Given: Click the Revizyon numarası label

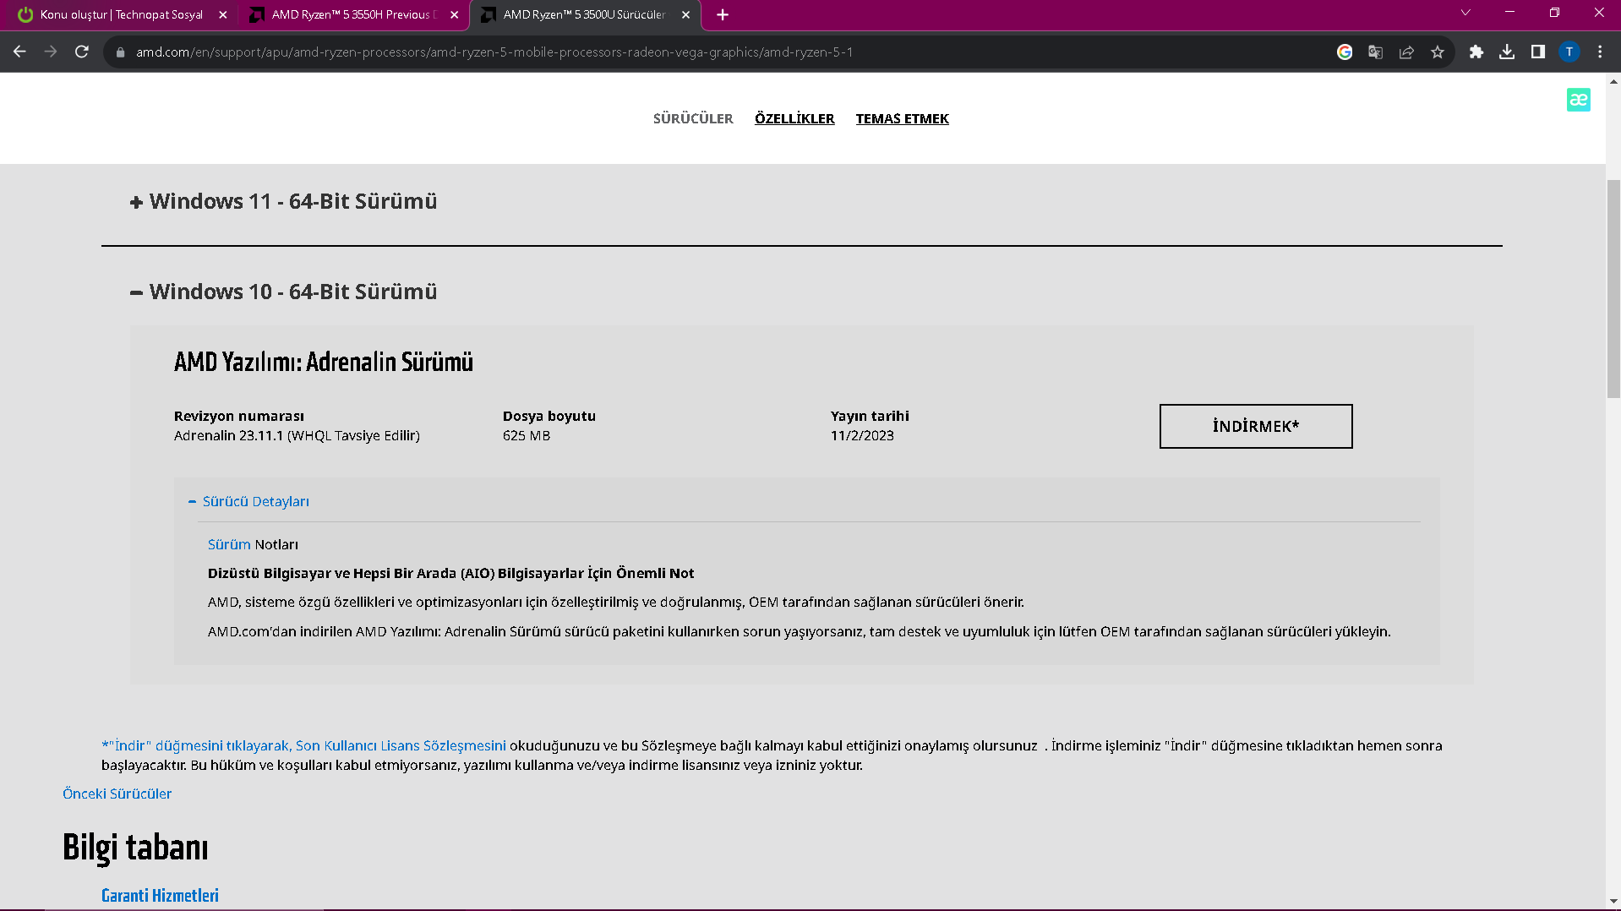Looking at the screenshot, I should 239,417.
